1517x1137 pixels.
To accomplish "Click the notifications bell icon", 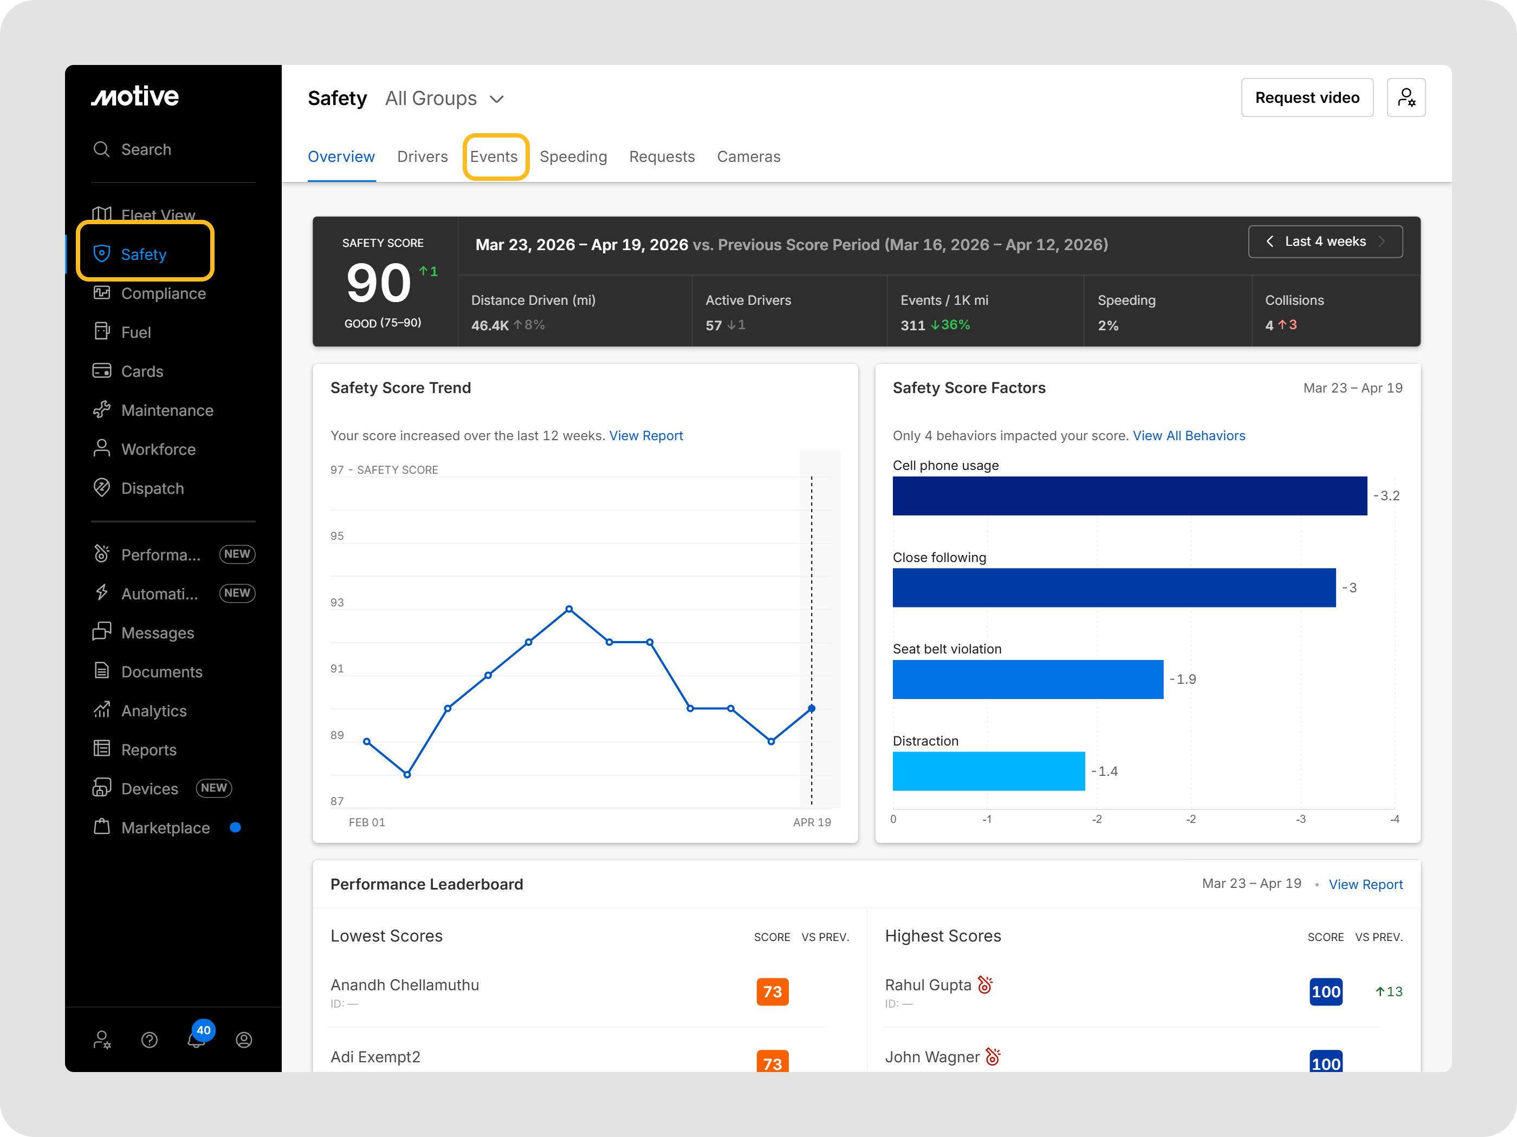I will (196, 1041).
